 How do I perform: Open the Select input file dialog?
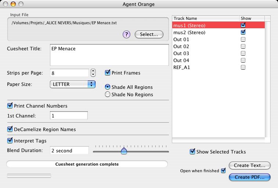point(149,35)
